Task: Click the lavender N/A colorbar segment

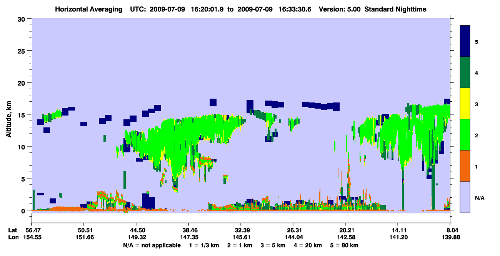Action: [x=465, y=197]
